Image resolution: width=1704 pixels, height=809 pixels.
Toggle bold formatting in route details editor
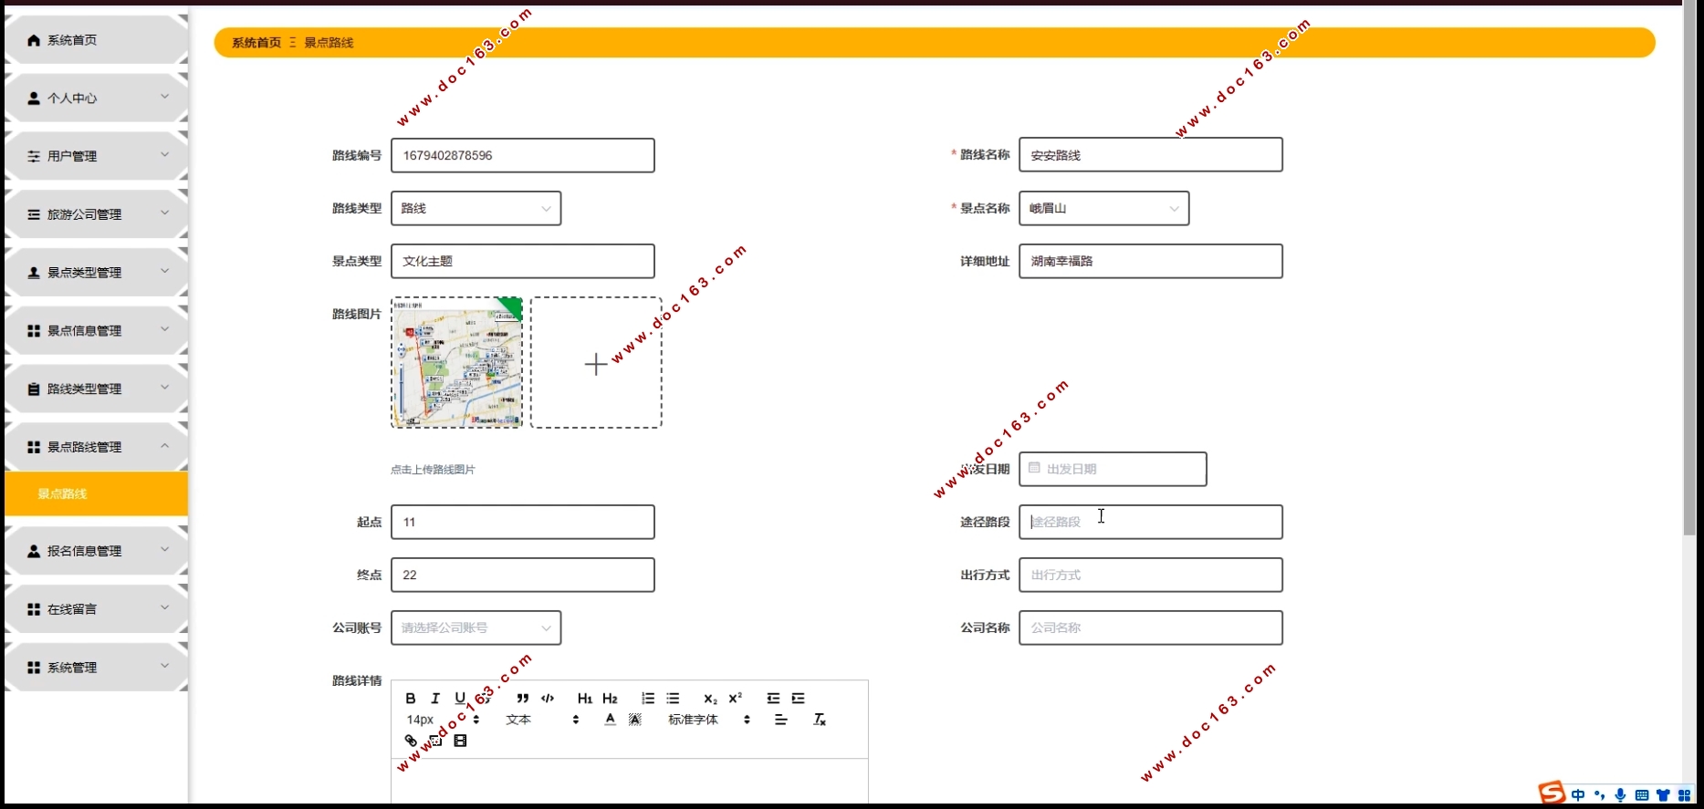[411, 699]
